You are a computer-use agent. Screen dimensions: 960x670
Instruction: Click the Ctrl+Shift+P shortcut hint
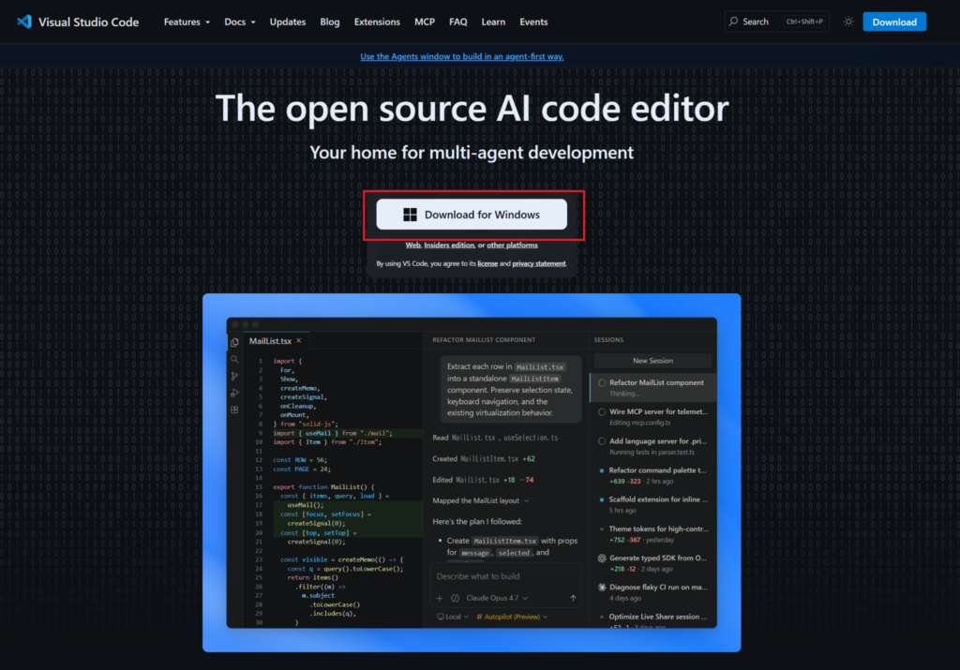[804, 22]
